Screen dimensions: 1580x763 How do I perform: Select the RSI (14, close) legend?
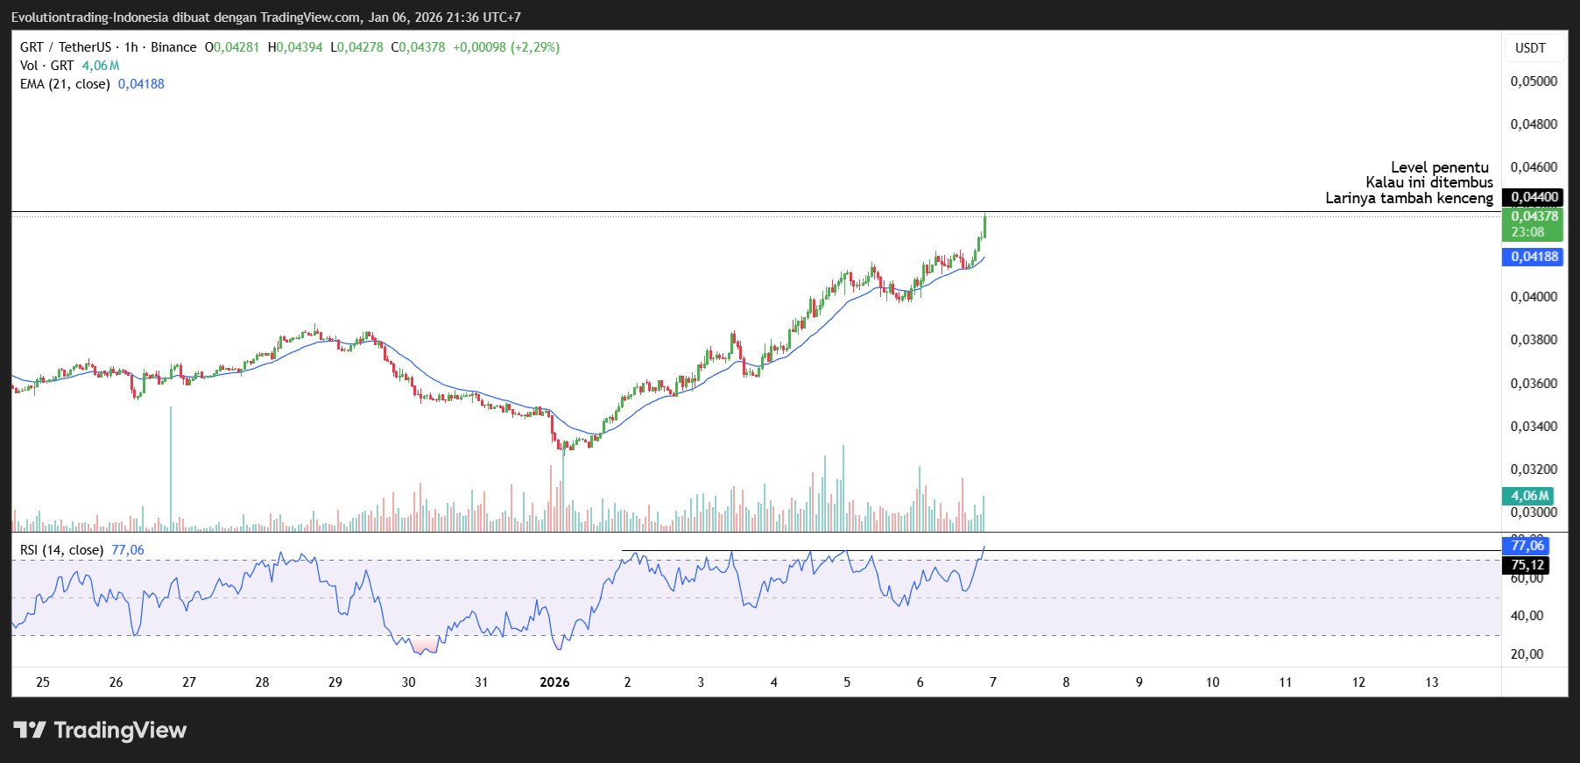point(61,550)
